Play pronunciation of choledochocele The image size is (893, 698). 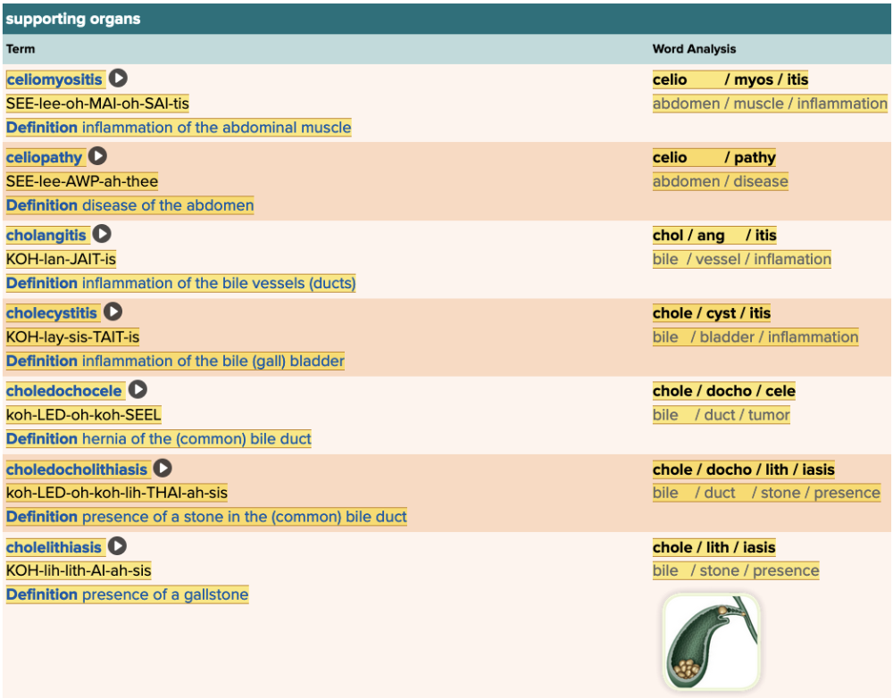coord(138,390)
